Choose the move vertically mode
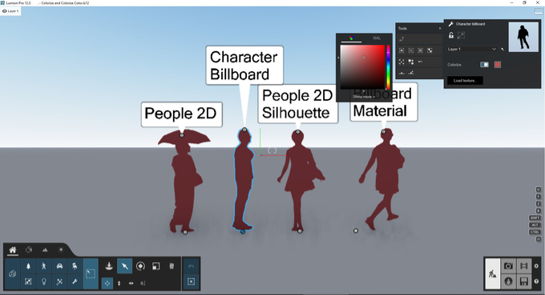The height and width of the screenshot is (295, 545). [119, 283]
